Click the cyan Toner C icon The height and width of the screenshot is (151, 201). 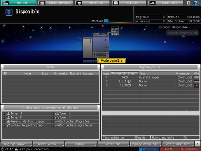click(9, 117)
